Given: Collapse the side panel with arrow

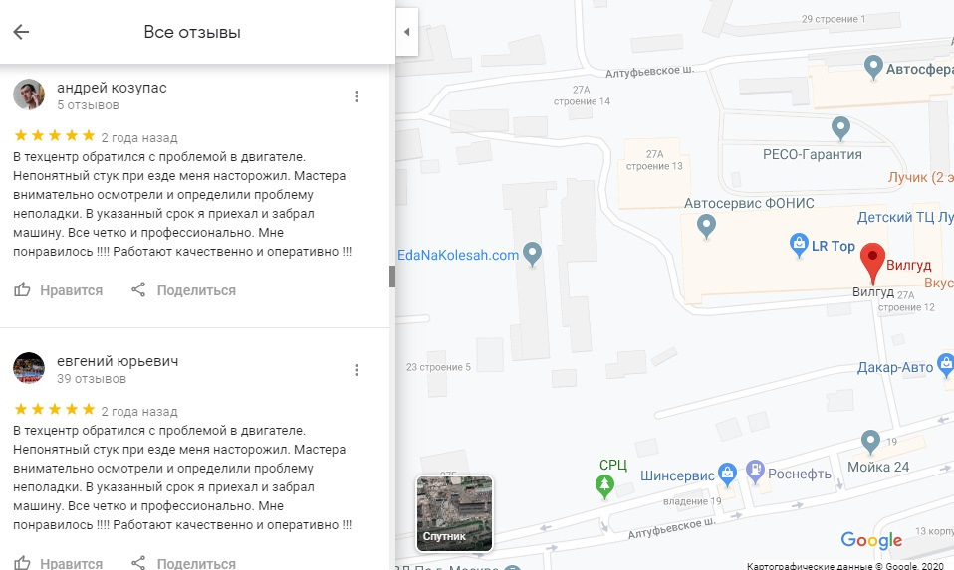Looking at the screenshot, I should 407,32.
